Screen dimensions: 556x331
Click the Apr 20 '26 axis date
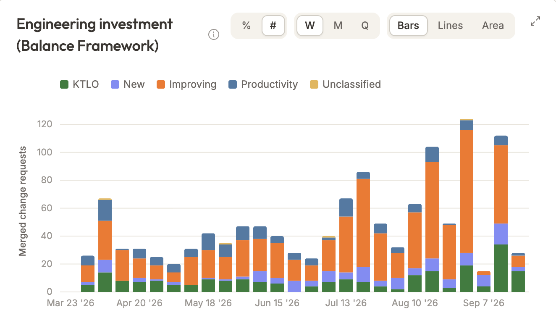[x=139, y=303]
